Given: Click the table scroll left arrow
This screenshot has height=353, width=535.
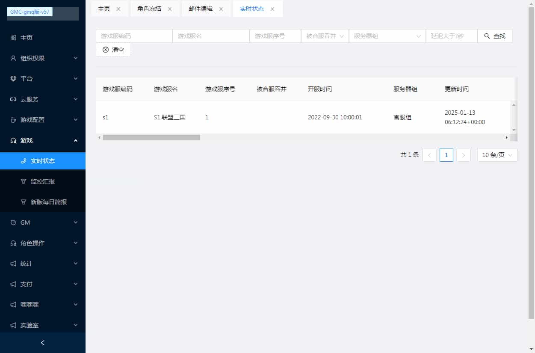Looking at the screenshot, I should pyautogui.click(x=99, y=137).
